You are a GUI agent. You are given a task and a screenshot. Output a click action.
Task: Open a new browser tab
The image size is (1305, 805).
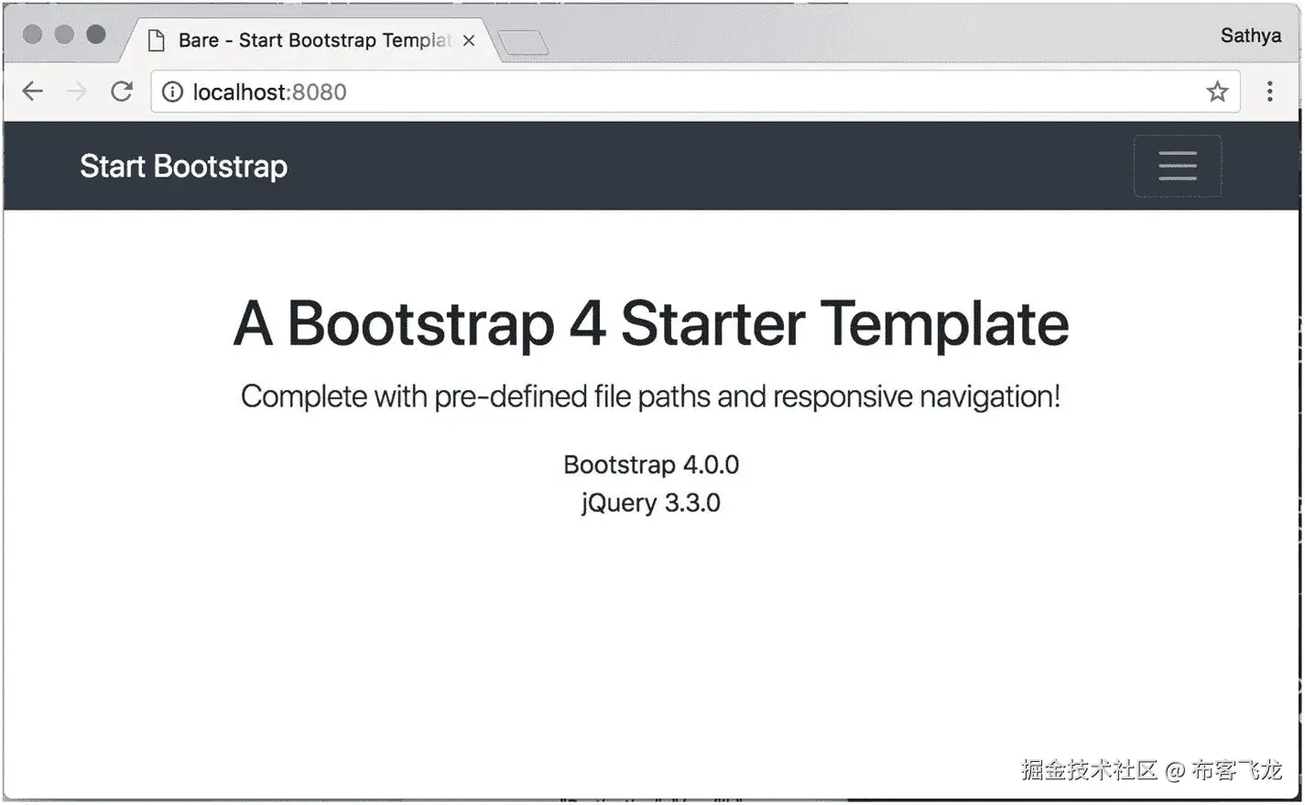pos(523,42)
